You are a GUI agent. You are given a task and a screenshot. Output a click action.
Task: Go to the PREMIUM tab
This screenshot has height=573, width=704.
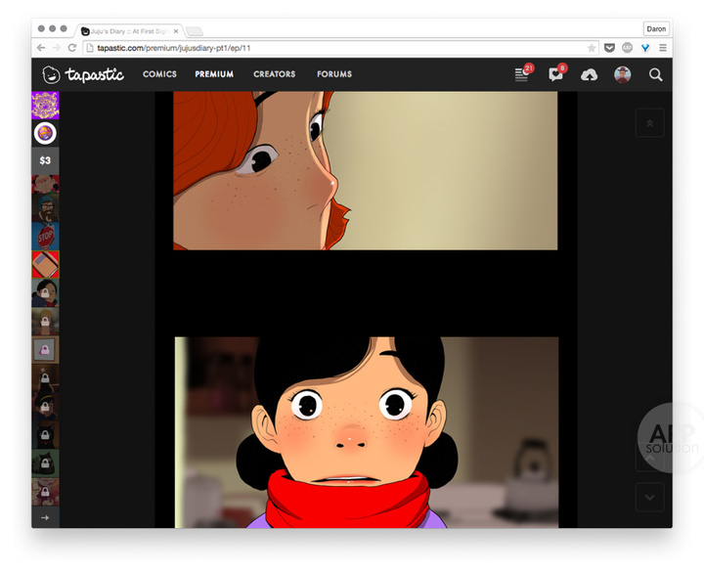pyautogui.click(x=214, y=74)
